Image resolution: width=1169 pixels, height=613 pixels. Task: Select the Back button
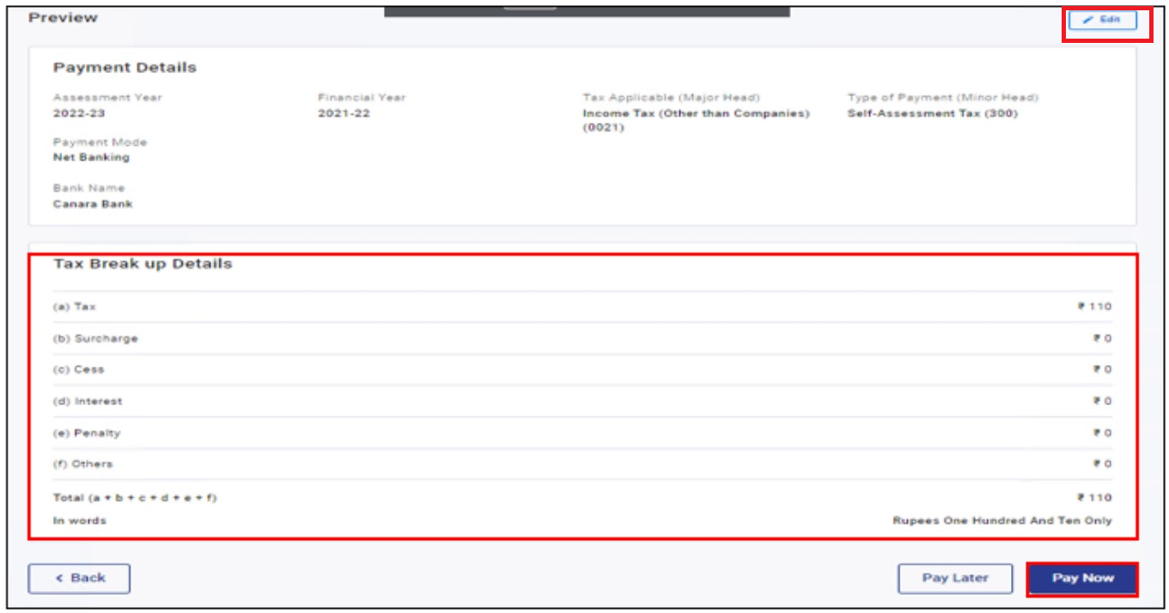click(82, 578)
